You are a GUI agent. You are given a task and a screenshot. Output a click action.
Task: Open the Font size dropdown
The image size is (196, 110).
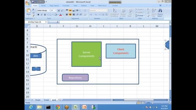[x=56, y=10]
